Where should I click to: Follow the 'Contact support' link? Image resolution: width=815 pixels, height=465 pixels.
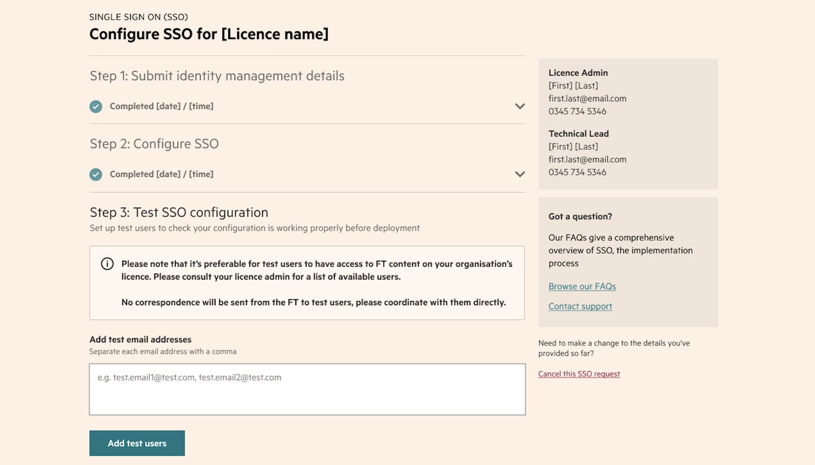coord(580,306)
